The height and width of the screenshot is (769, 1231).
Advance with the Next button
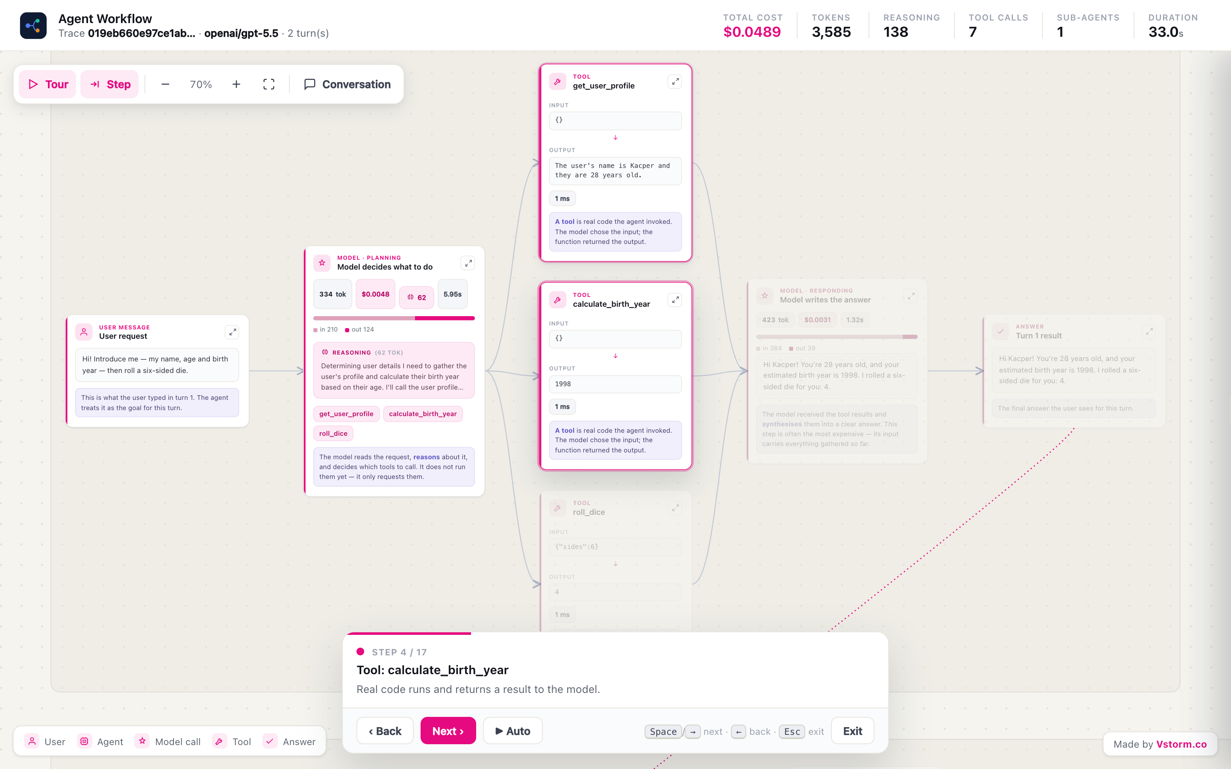click(448, 731)
